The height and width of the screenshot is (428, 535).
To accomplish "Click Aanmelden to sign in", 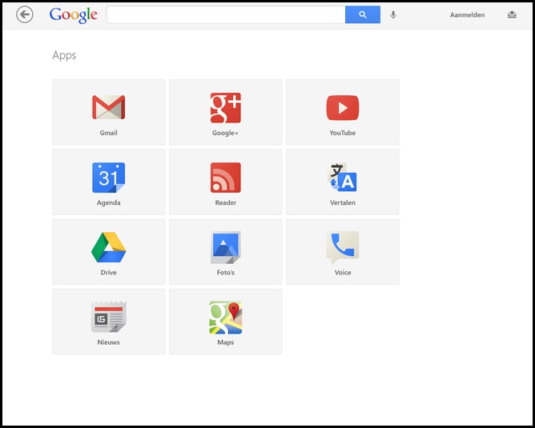I will 467,15.
